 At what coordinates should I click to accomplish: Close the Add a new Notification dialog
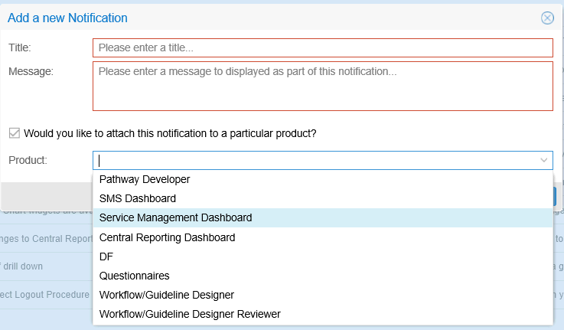coord(547,18)
